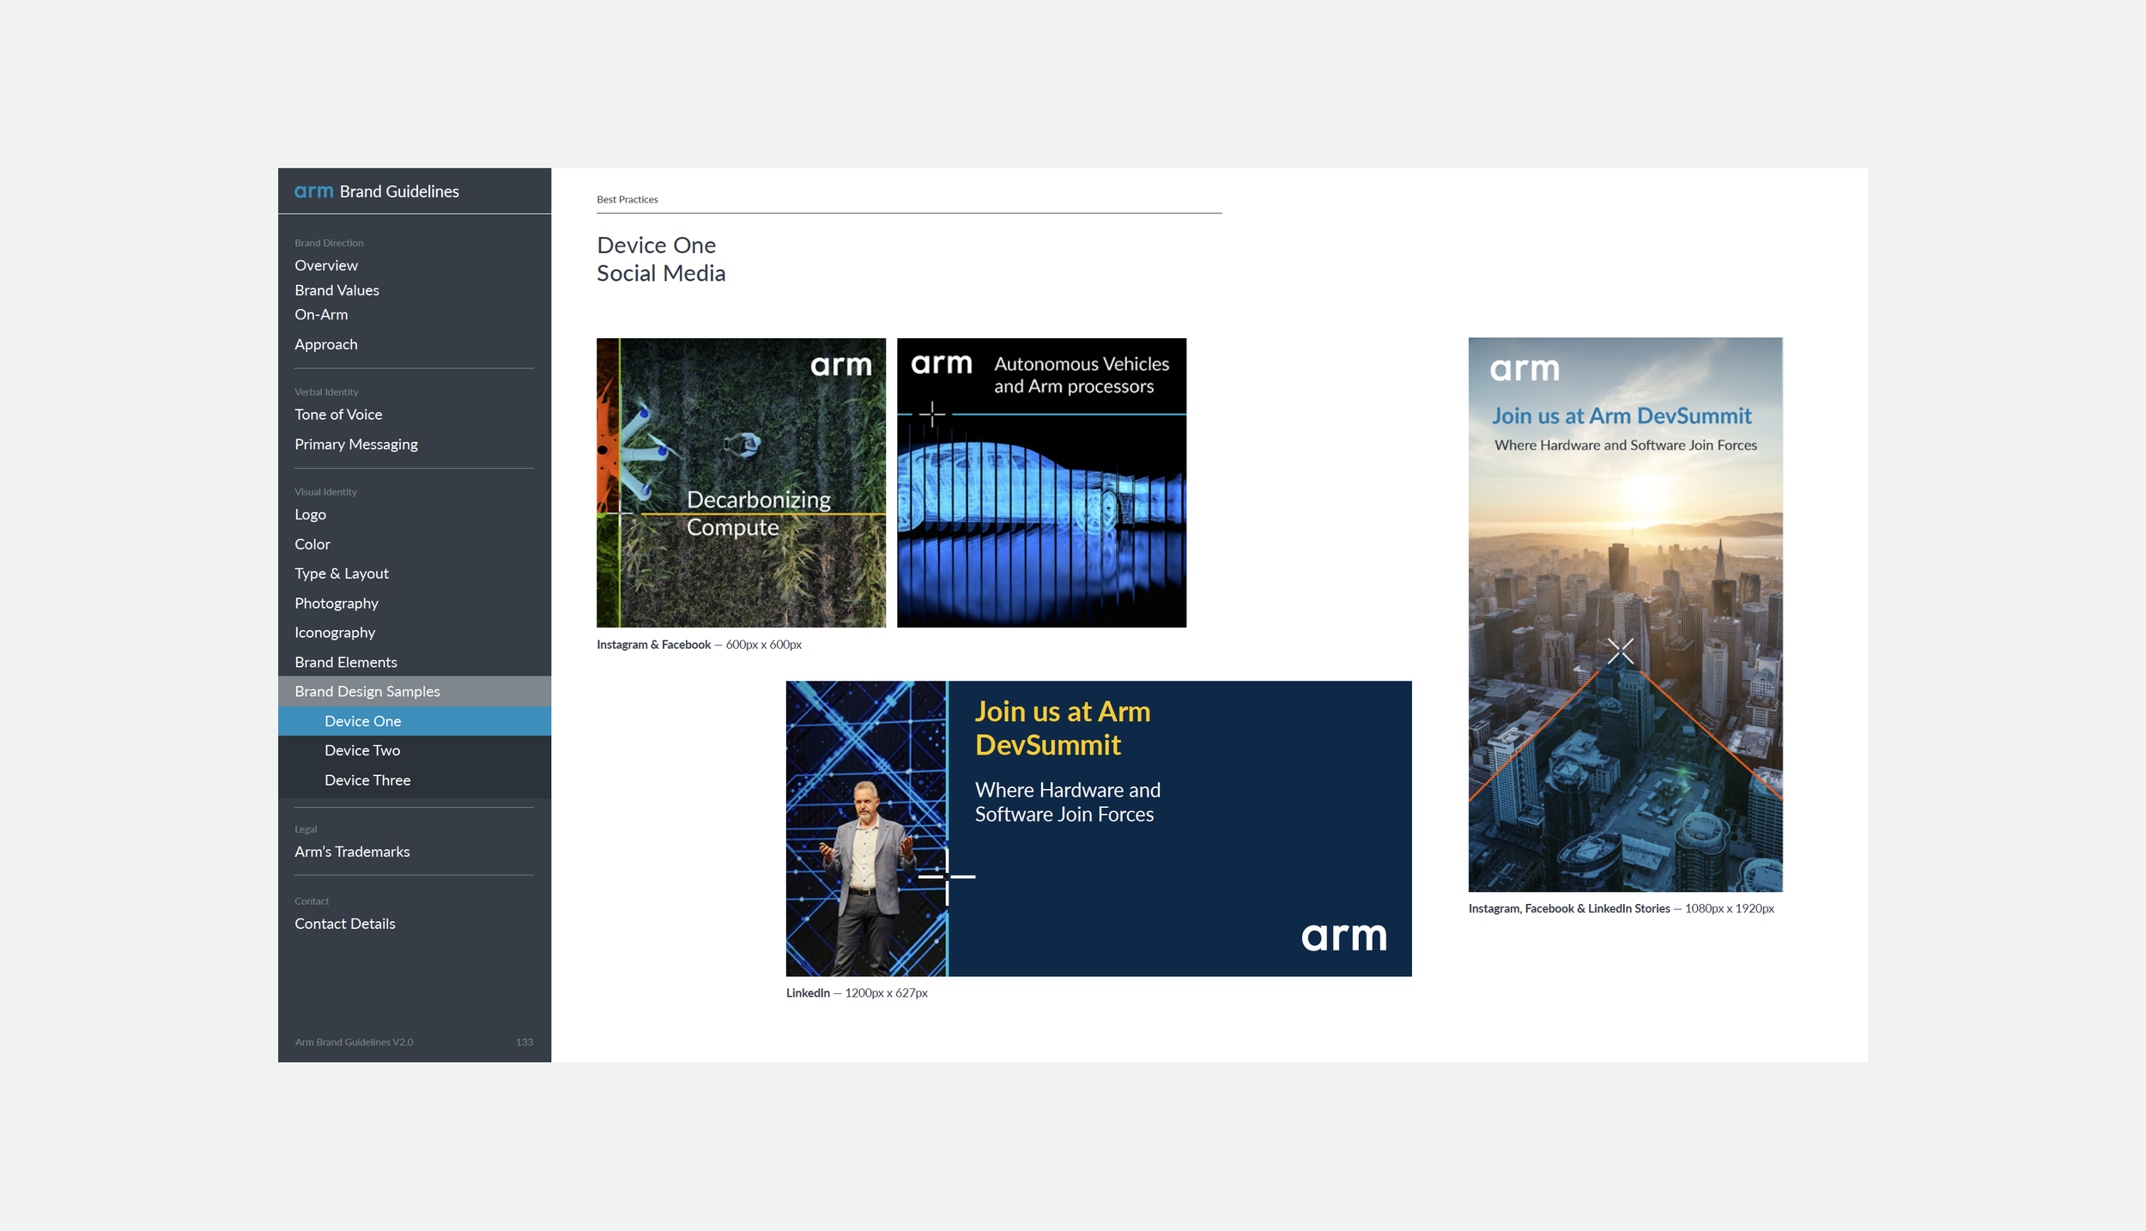Open Arm's Trademarks legal page
The width and height of the screenshot is (2146, 1231).
(352, 852)
